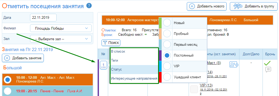Select the Новый status radio button
This screenshot has width=279, height=96.
coord(167,23)
